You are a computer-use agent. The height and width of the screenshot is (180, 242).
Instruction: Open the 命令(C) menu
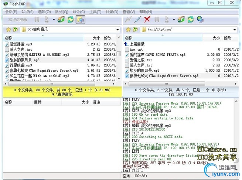pos(79,12)
